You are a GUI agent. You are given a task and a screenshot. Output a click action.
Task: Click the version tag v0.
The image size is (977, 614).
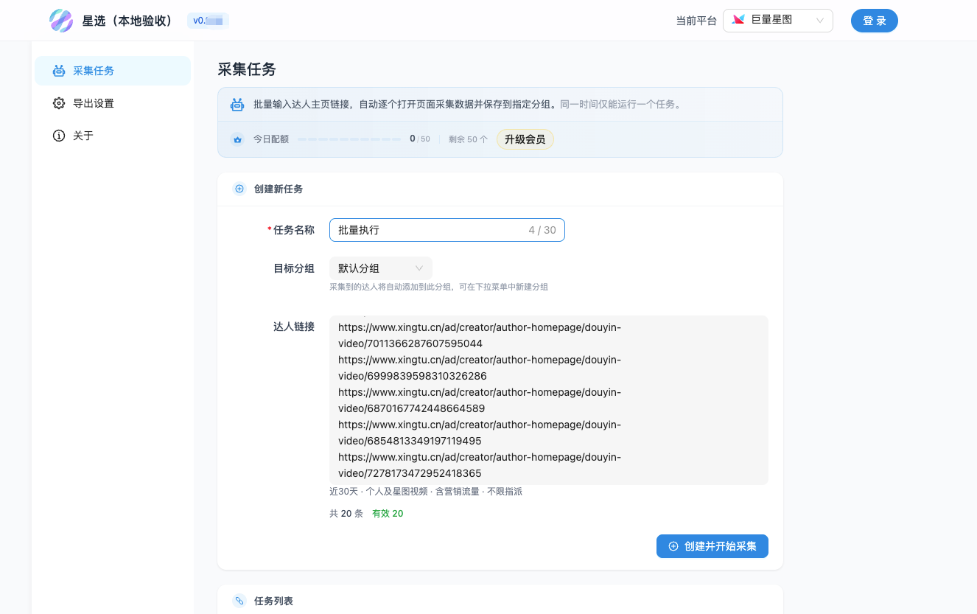coord(208,21)
